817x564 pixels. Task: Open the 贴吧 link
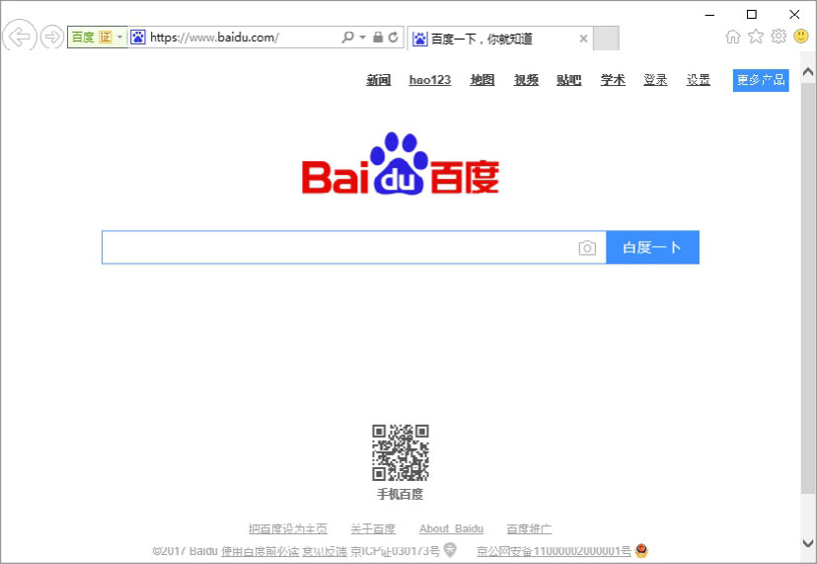point(569,80)
